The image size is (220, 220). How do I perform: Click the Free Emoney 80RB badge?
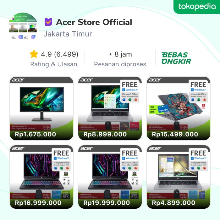click(x=159, y=109)
